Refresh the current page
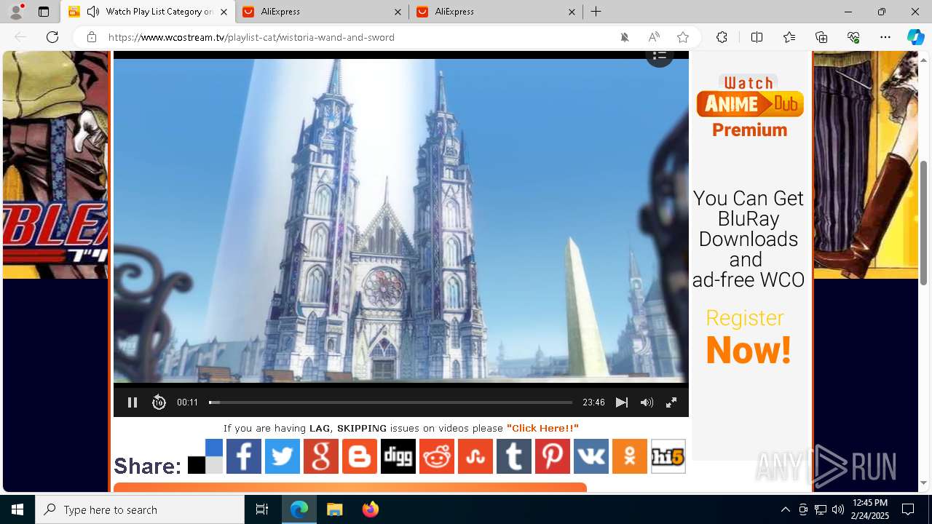 tap(52, 37)
